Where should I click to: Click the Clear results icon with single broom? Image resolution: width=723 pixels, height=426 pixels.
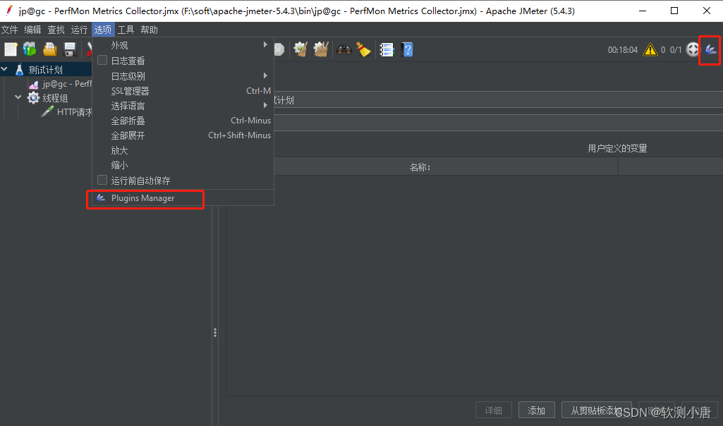(300, 49)
